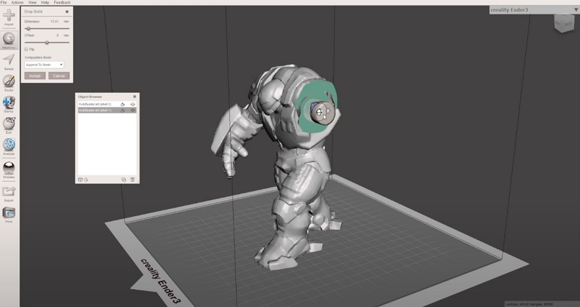
Task: Click the Object Browser title text
Action: [x=90, y=97]
